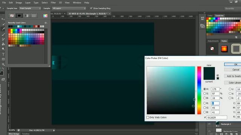Viewport: 241px width, 135px height.
Task: Click the Add to Swatches button
Action: (233, 76)
